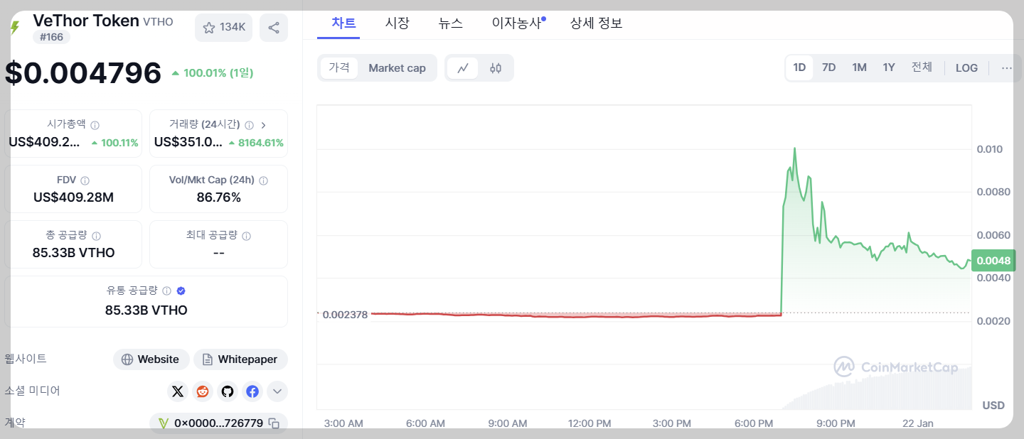Open more chart options with ellipsis
The height and width of the screenshot is (439, 1024).
point(1006,67)
